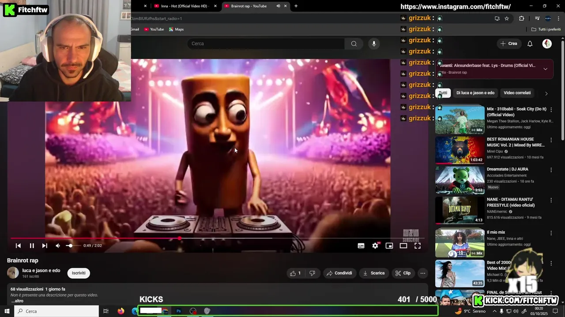The width and height of the screenshot is (565, 317).
Task: Open the browser media controls icon
Action: tap(537, 18)
